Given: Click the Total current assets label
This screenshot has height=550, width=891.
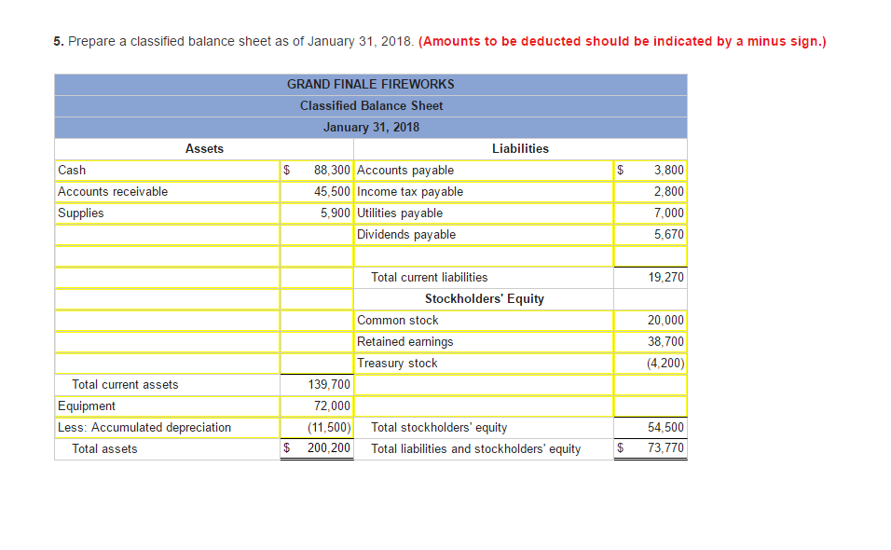Looking at the screenshot, I should tap(125, 385).
